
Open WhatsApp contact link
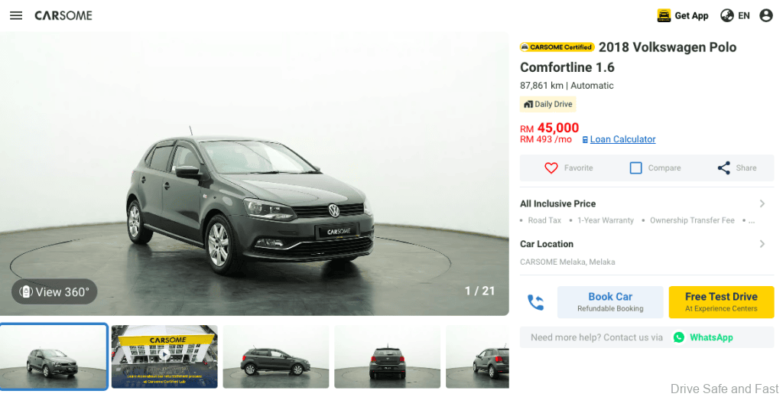point(703,337)
